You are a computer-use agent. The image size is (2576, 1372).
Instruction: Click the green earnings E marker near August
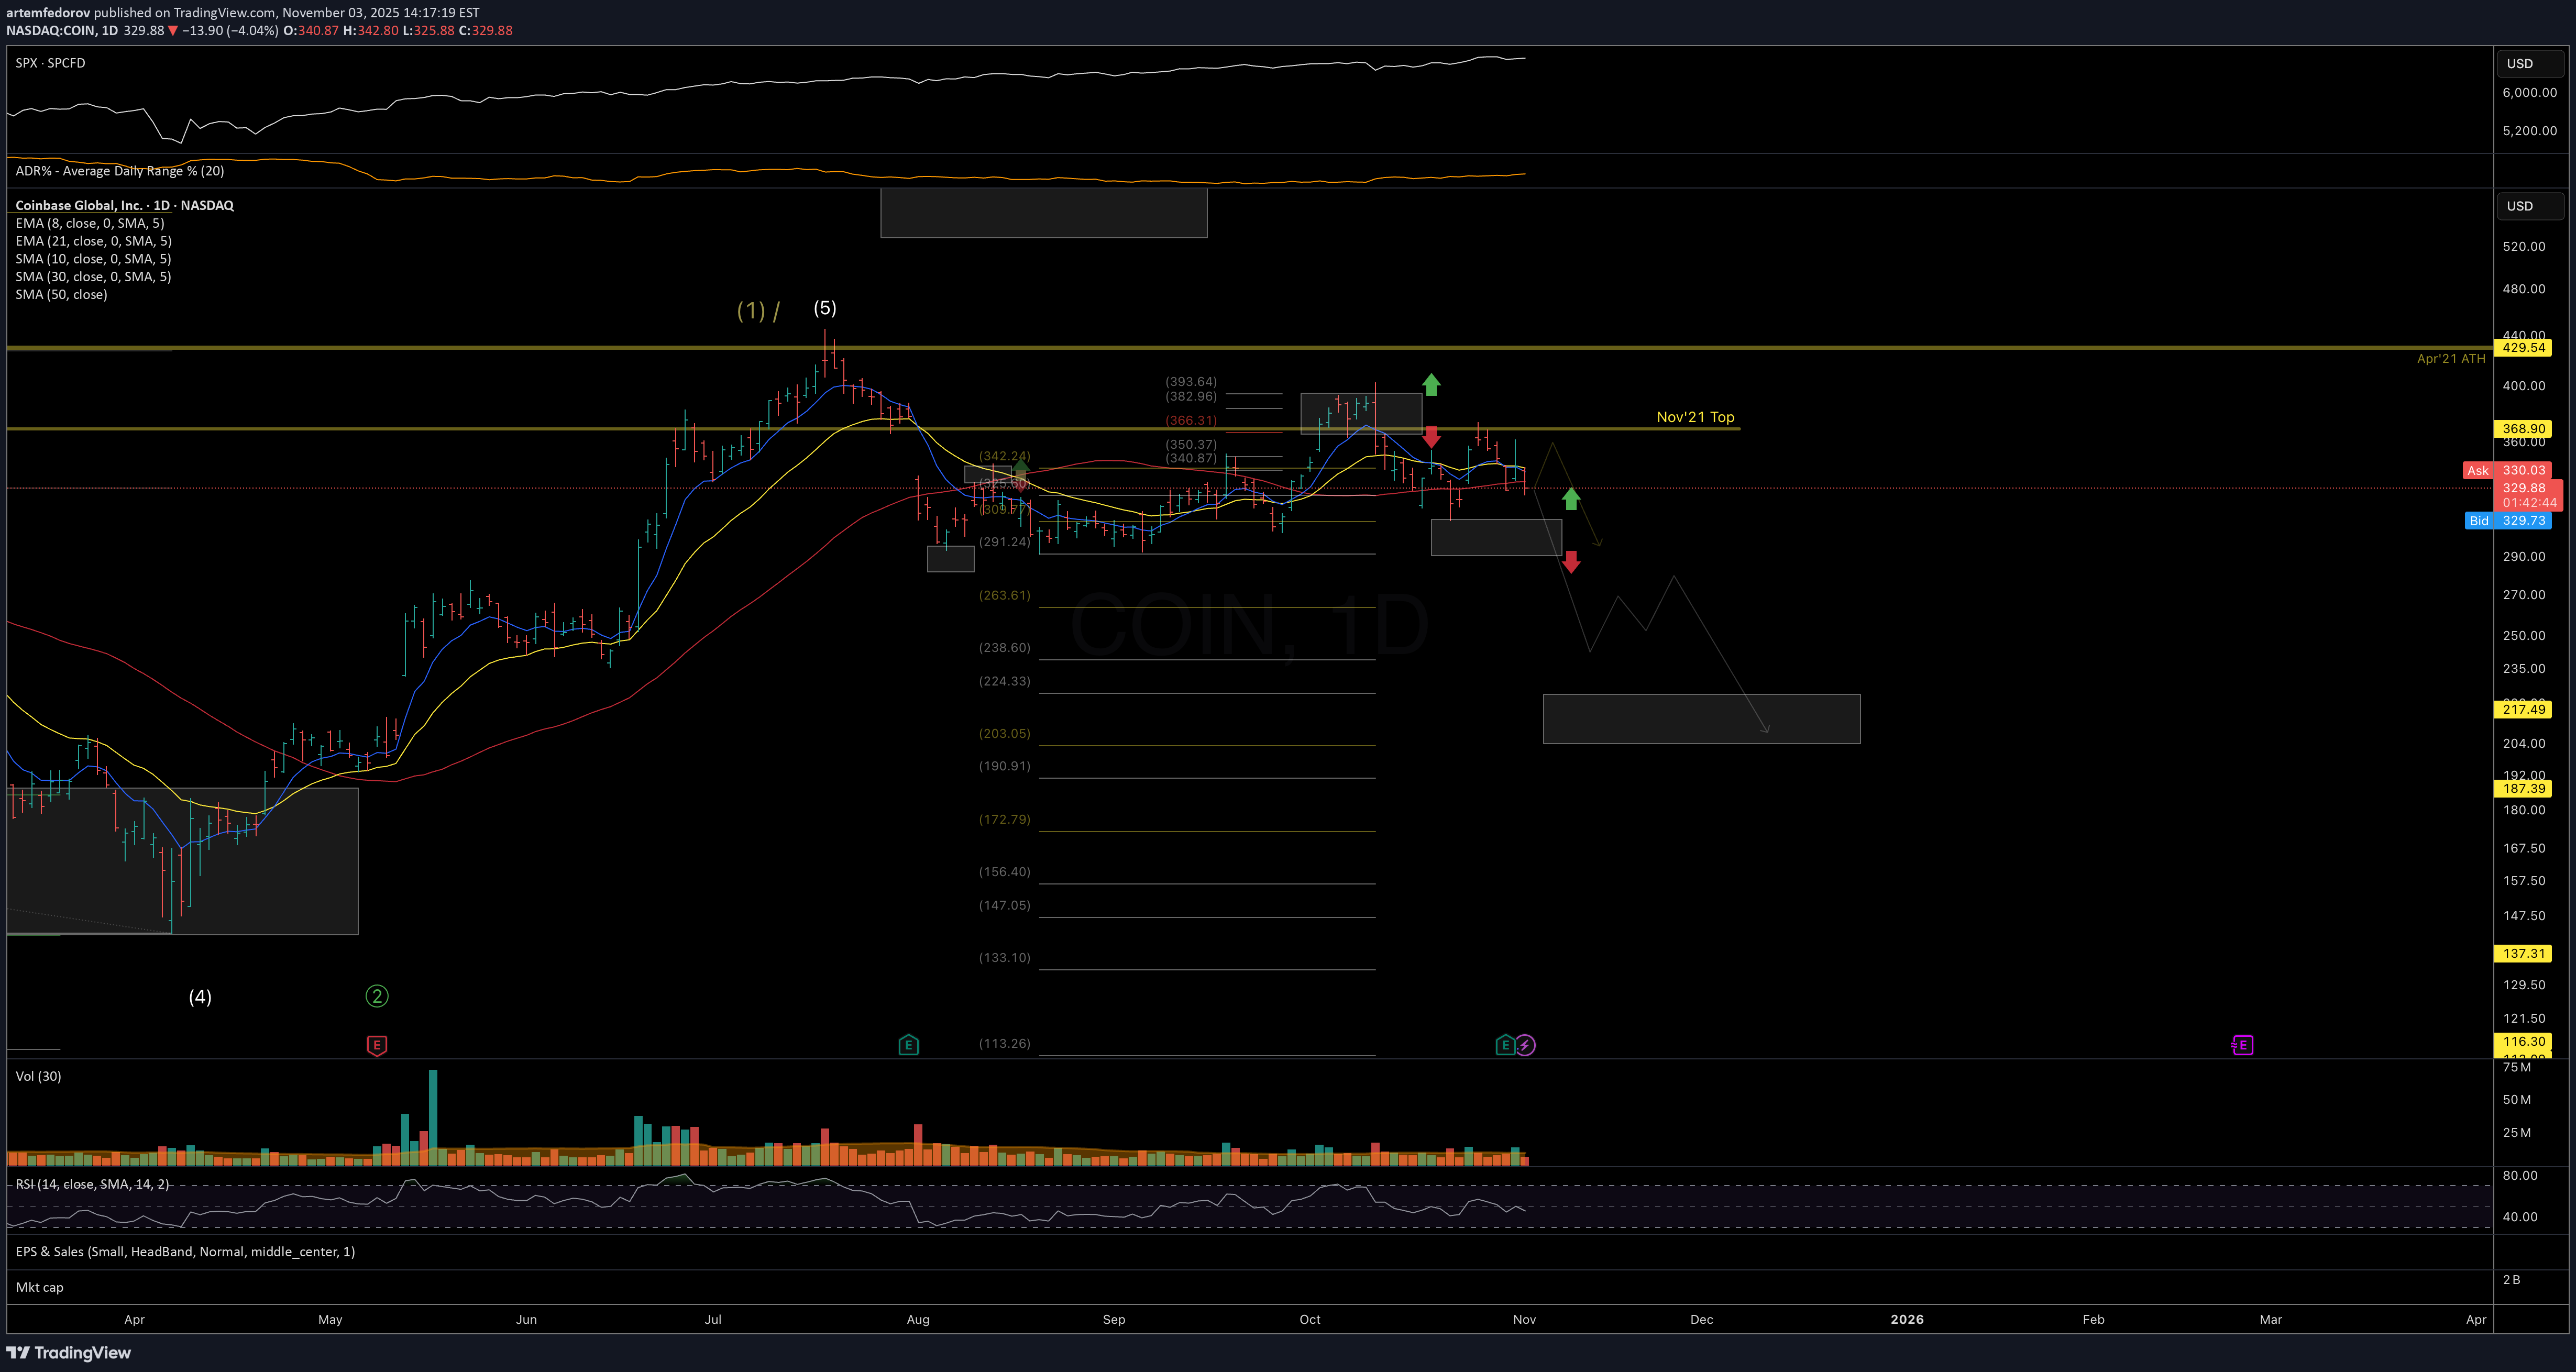pyautogui.click(x=908, y=1045)
